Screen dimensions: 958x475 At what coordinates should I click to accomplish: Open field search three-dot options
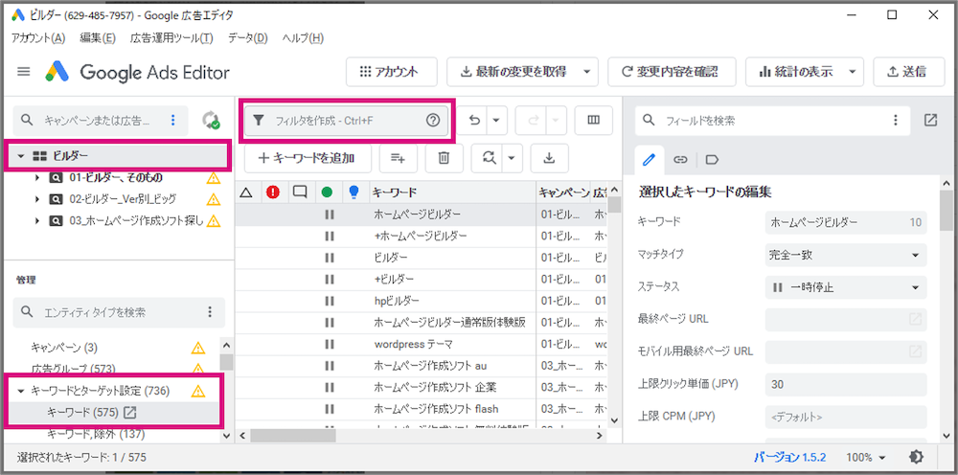pos(896,121)
